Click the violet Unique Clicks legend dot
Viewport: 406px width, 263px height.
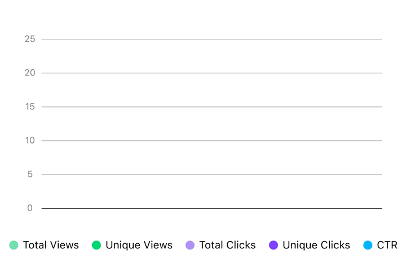point(273,245)
